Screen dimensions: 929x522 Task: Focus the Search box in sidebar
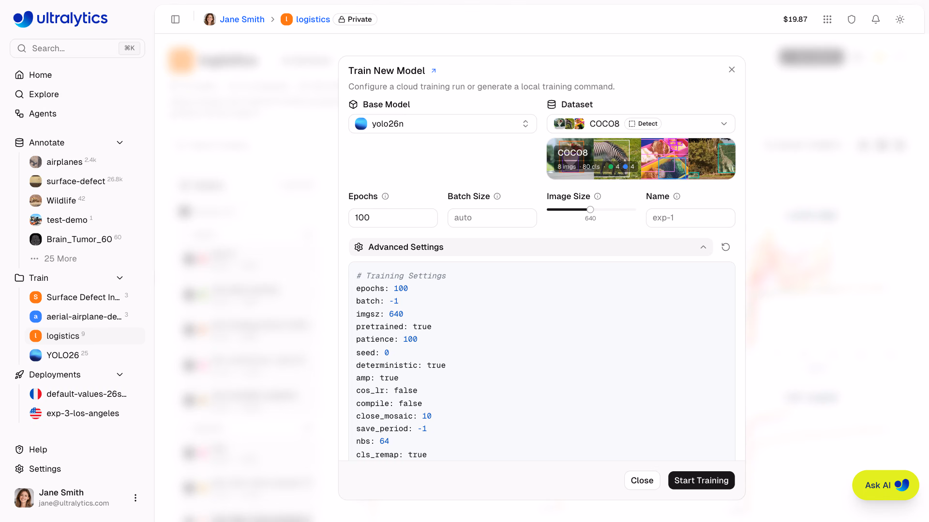[x=77, y=48]
